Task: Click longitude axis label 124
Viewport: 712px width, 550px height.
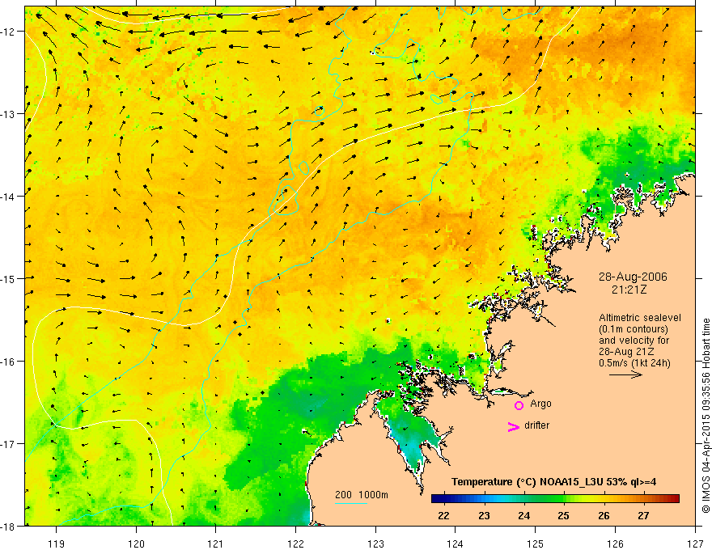Action: pyautogui.click(x=456, y=544)
